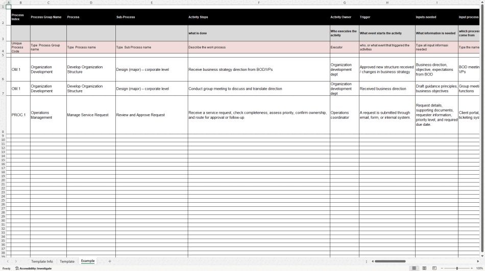485x271 pixels.
Task: Click 'Receive business strategy direction from BOD/VPs' cell
Action: 259,69
